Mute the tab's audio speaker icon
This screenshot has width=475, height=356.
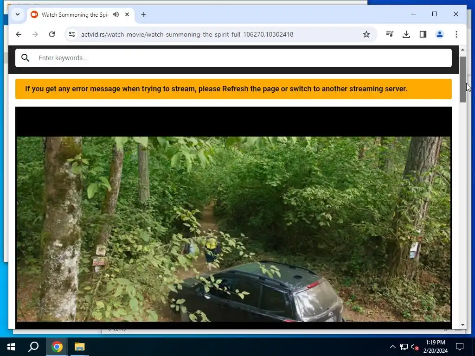(x=116, y=14)
